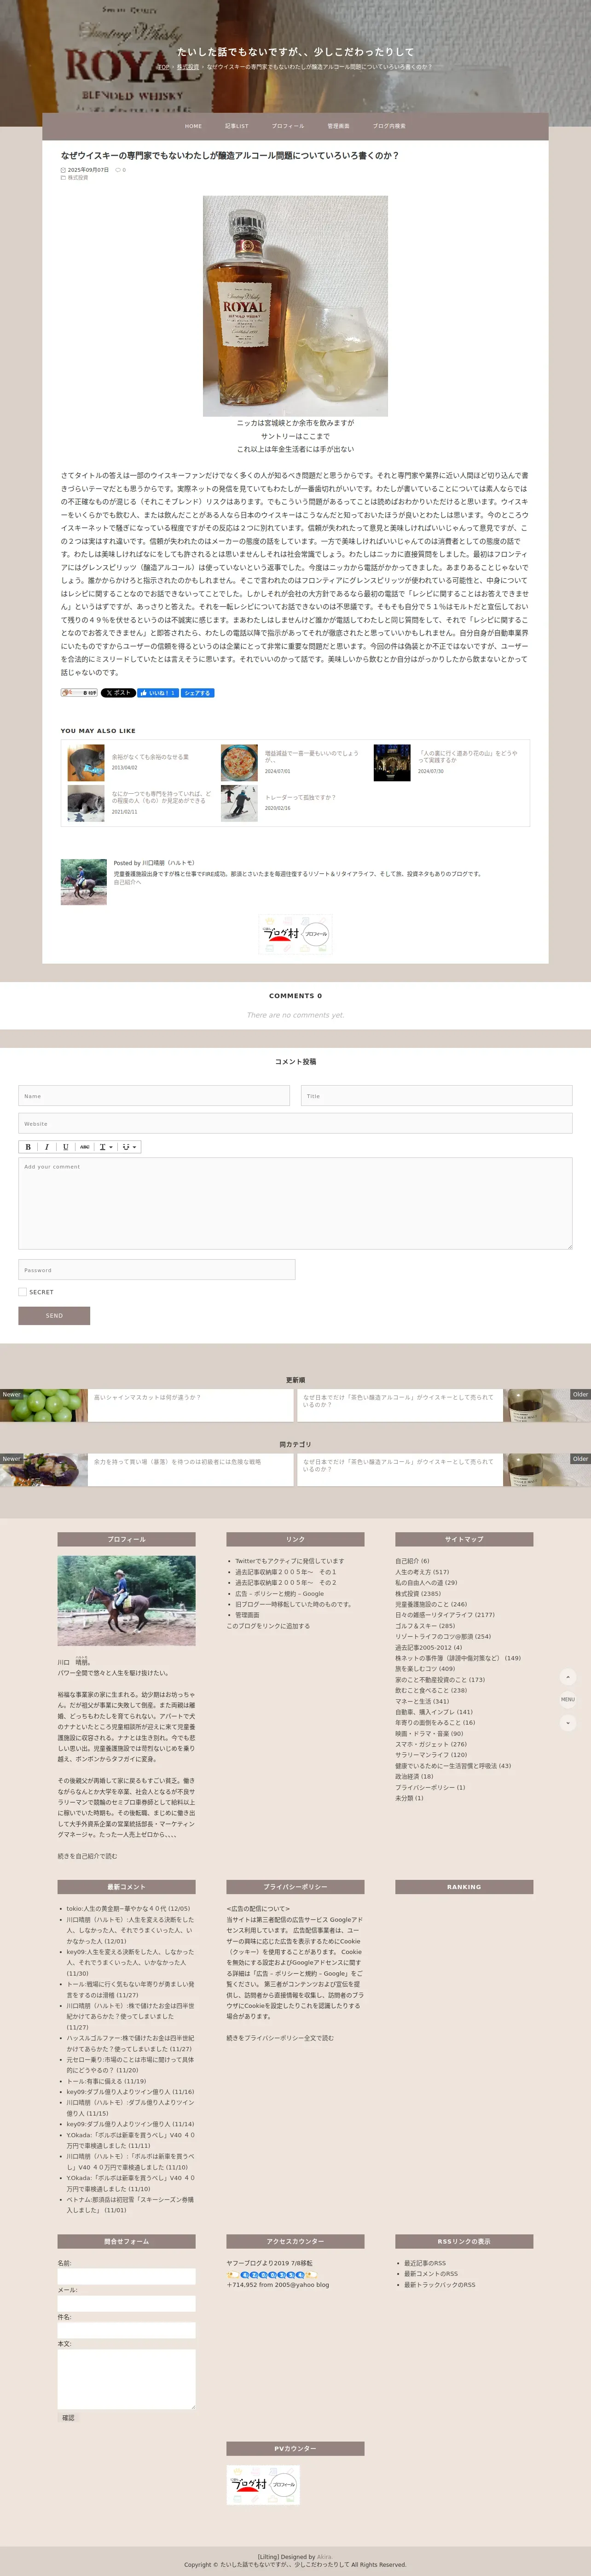Screen dimensions: 591x2576
Task: Open sitemap category 映画・ドラマ・音楽 (90)
Action: [x=429, y=1733]
